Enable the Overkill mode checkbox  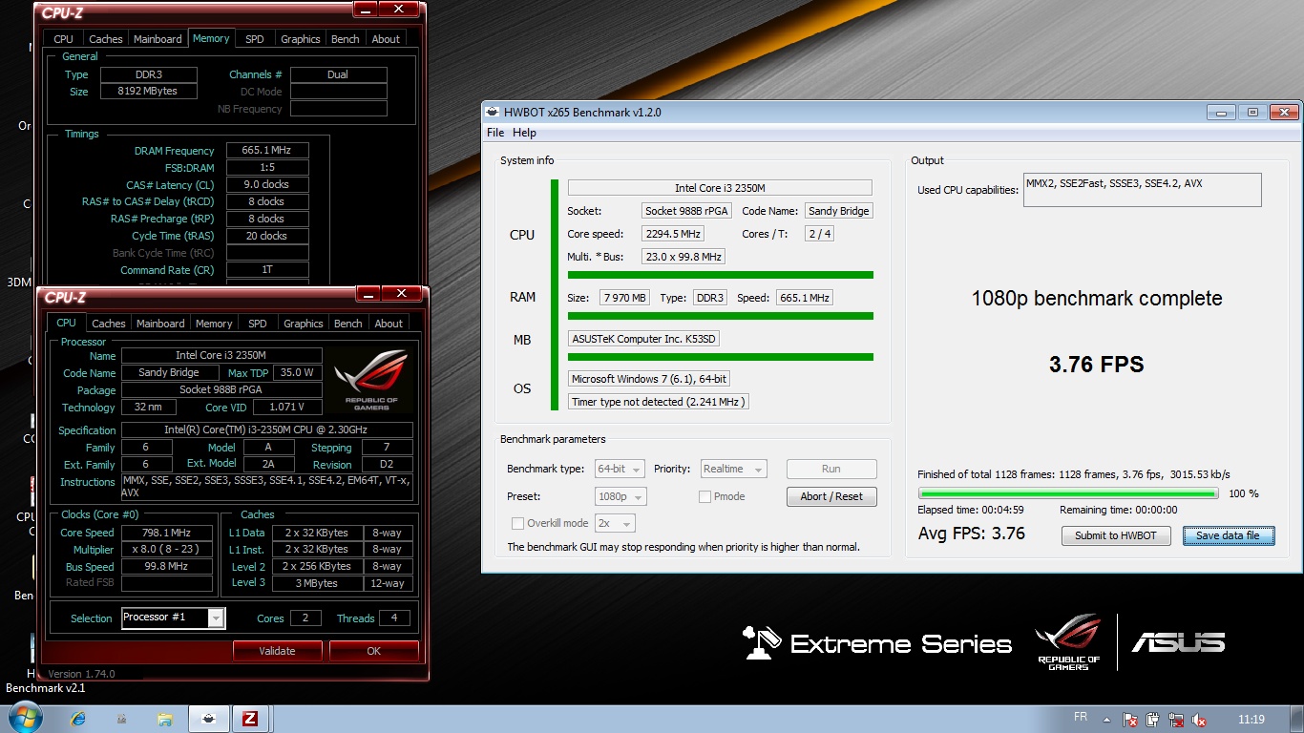point(517,523)
